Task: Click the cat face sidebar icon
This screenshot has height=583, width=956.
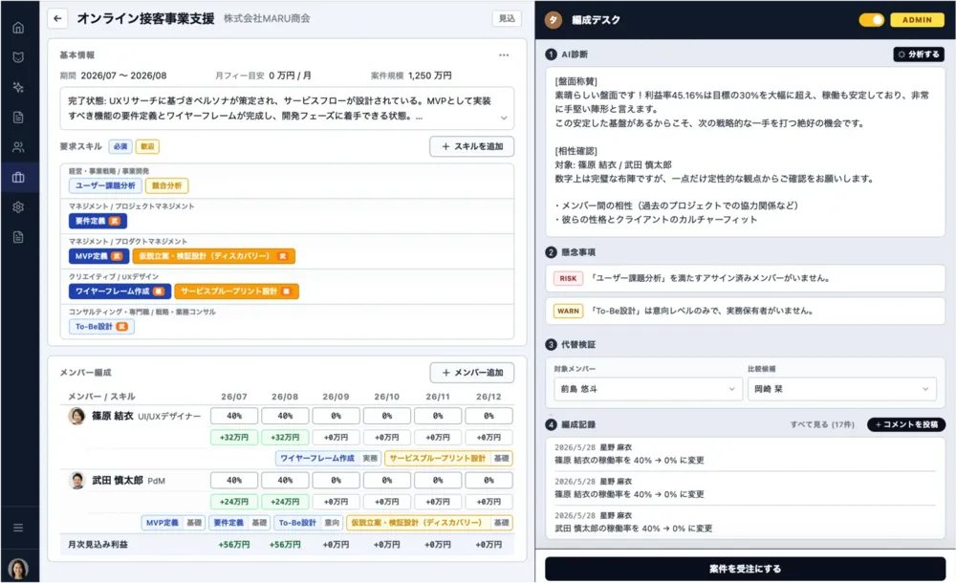Action: pyautogui.click(x=18, y=57)
